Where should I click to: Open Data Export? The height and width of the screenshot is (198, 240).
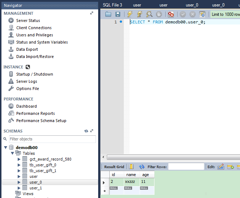pos(27,49)
